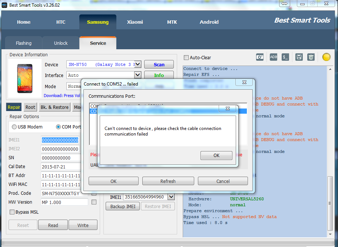Expand the Interface Auto dropdown

click(x=138, y=75)
